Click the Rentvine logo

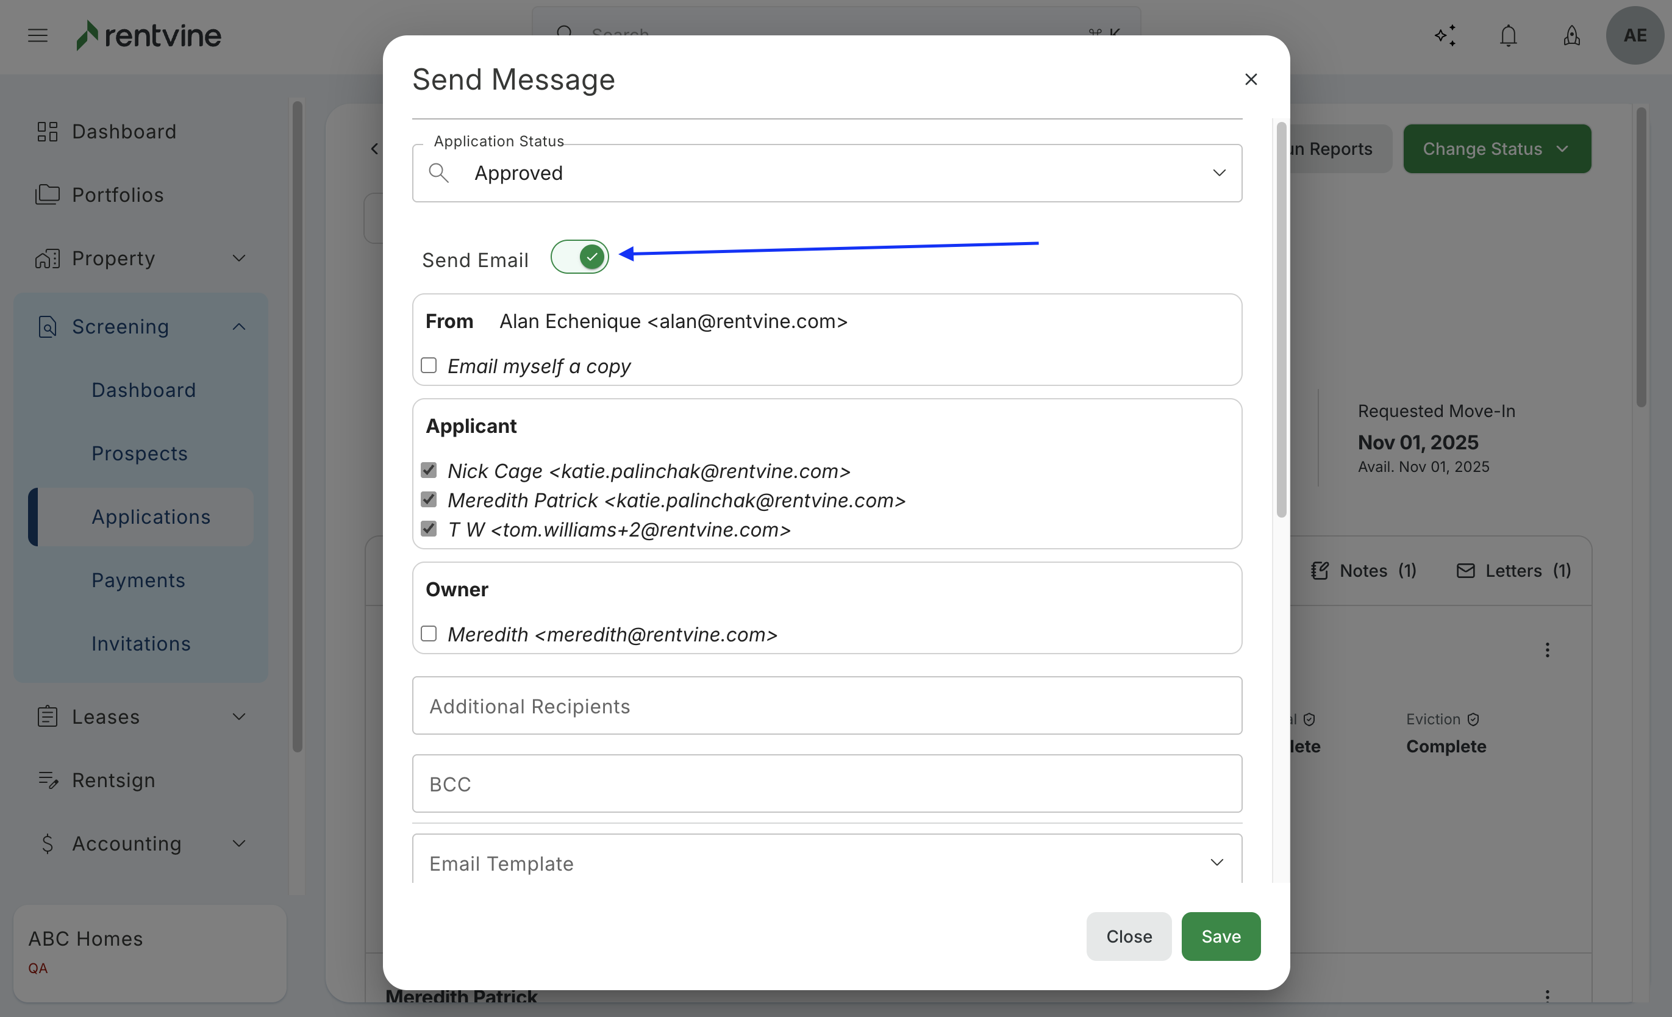[149, 35]
